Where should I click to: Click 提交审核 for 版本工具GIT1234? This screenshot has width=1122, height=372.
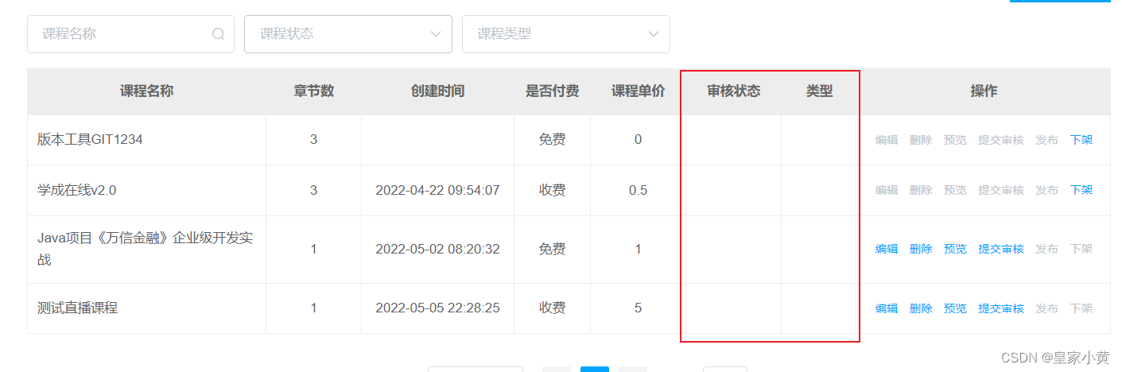coord(1001,140)
